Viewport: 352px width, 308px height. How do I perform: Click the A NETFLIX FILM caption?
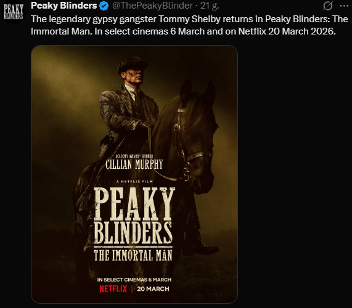coord(134,181)
